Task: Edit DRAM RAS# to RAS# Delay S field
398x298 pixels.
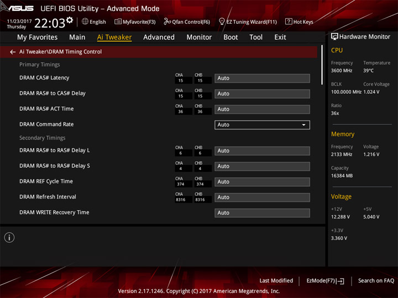Action: (262, 166)
